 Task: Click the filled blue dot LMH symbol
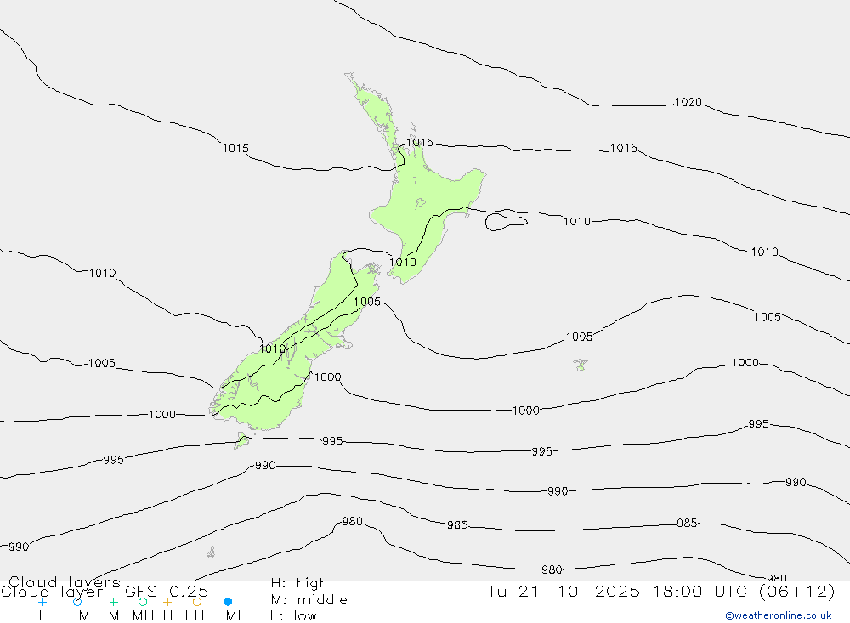click(228, 602)
